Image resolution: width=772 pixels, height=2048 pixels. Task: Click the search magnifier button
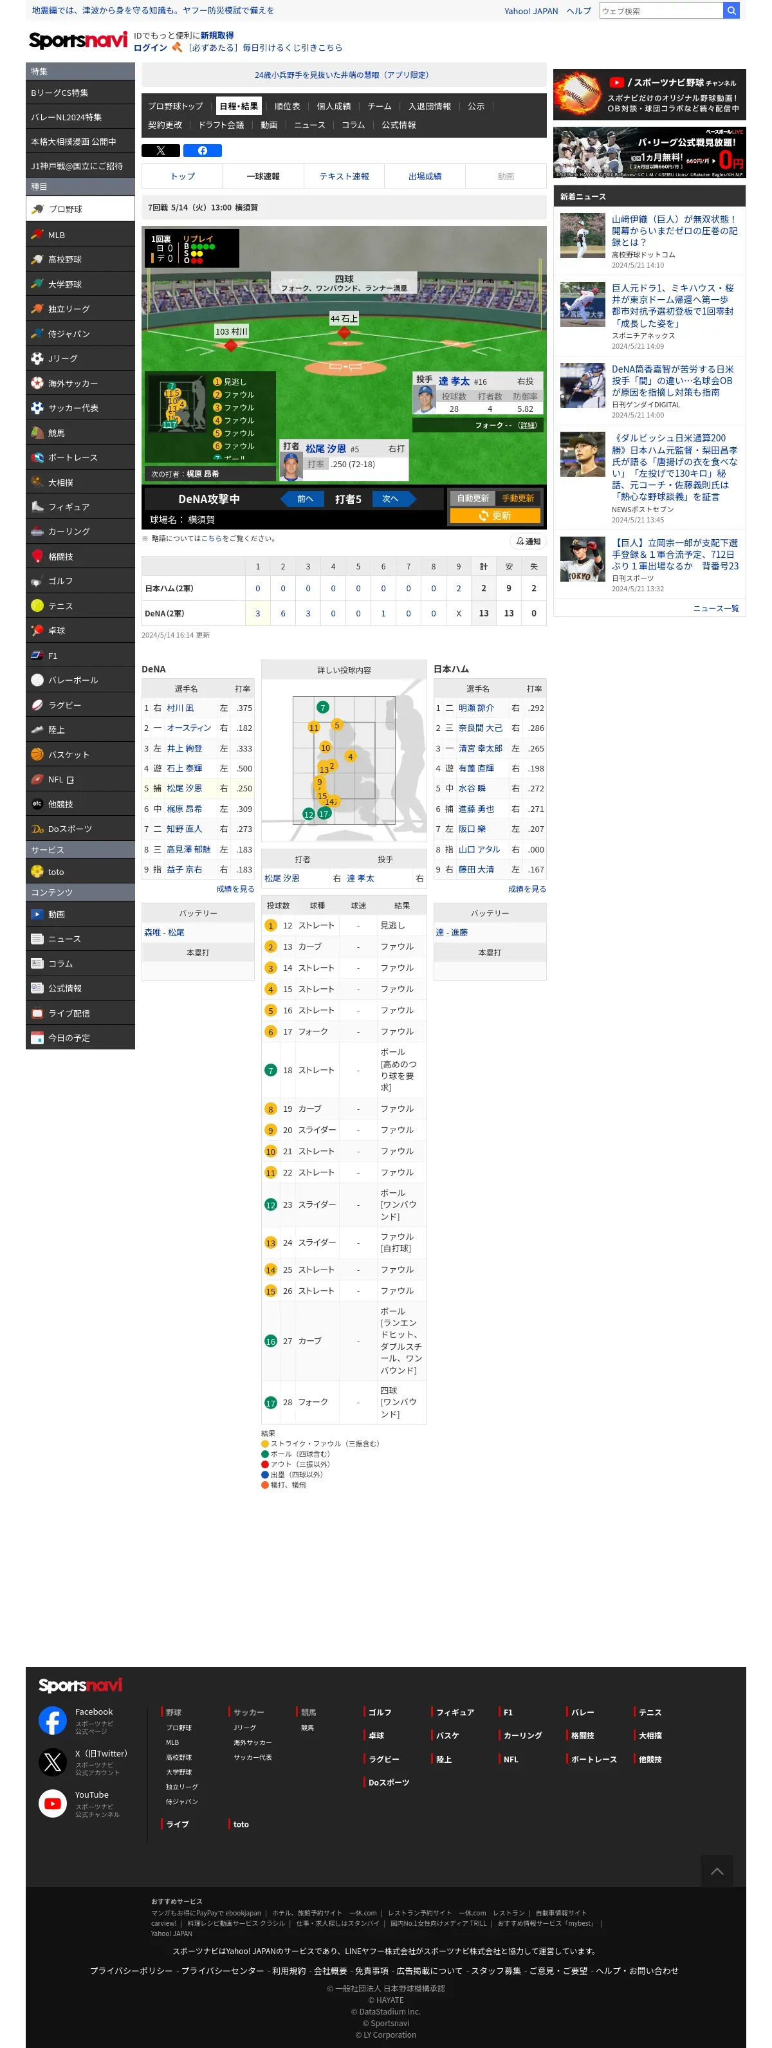click(731, 10)
